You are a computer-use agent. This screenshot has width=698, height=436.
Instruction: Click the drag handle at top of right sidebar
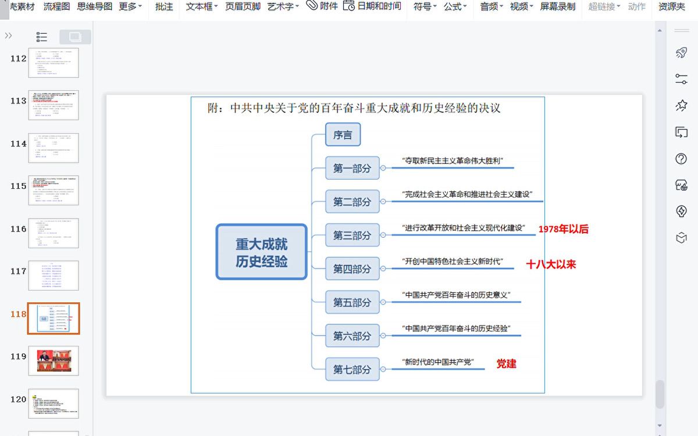pos(681,30)
